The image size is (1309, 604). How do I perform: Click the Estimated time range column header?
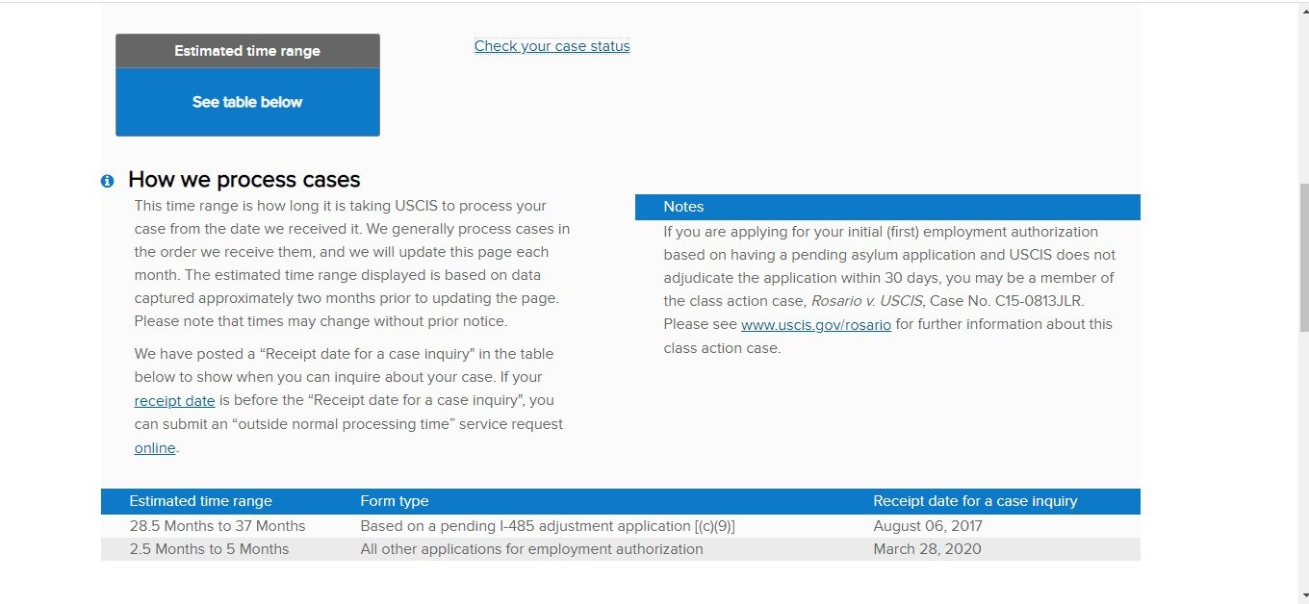201,501
